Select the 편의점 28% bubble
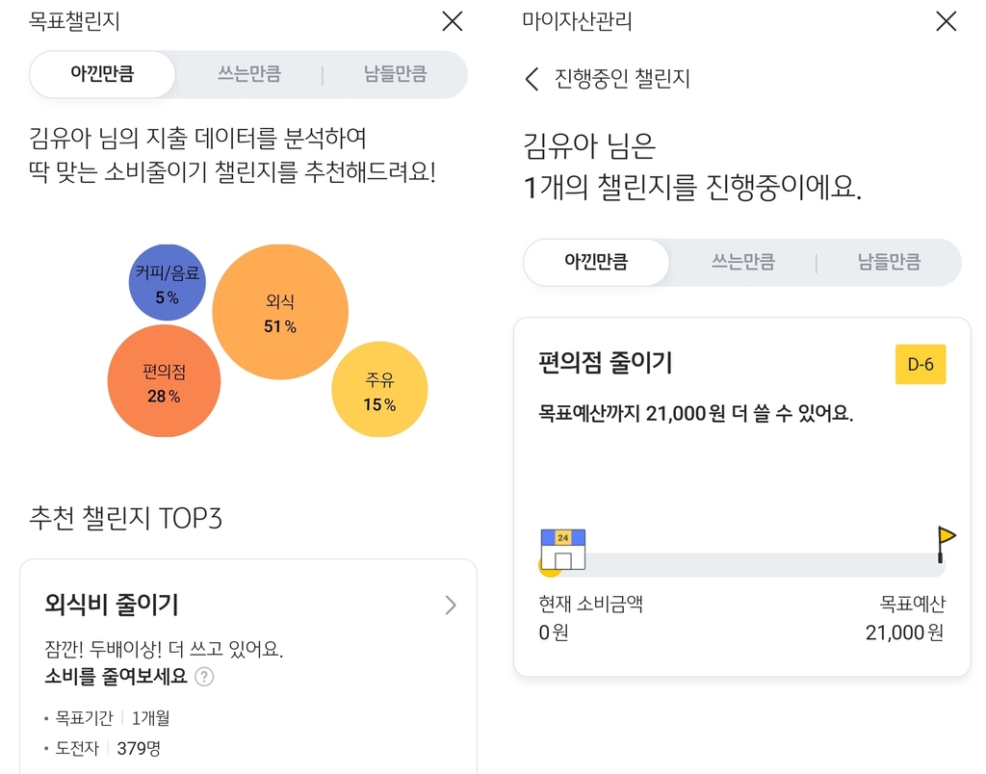Screen dimensions: 986x774 pos(164,382)
